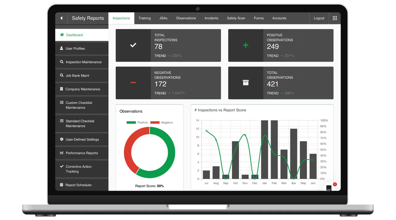
Task: Open Job Bank Maint in the sidebar
Action: [x=82, y=75]
